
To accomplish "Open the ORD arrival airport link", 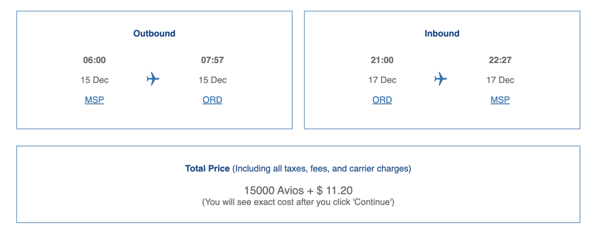I will tap(212, 100).
